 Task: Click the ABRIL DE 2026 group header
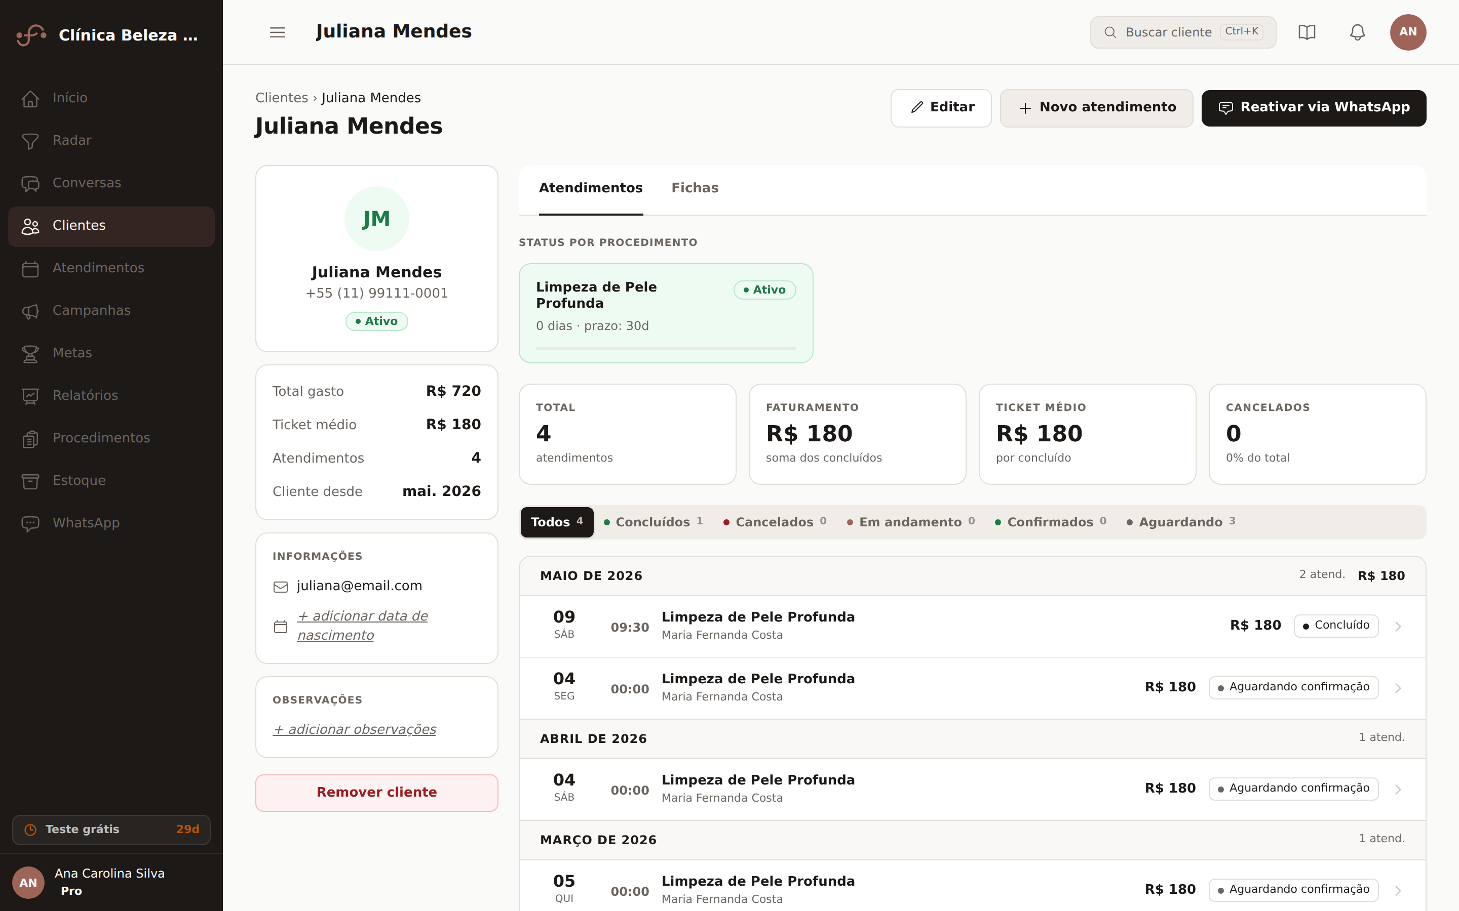click(x=972, y=738)
